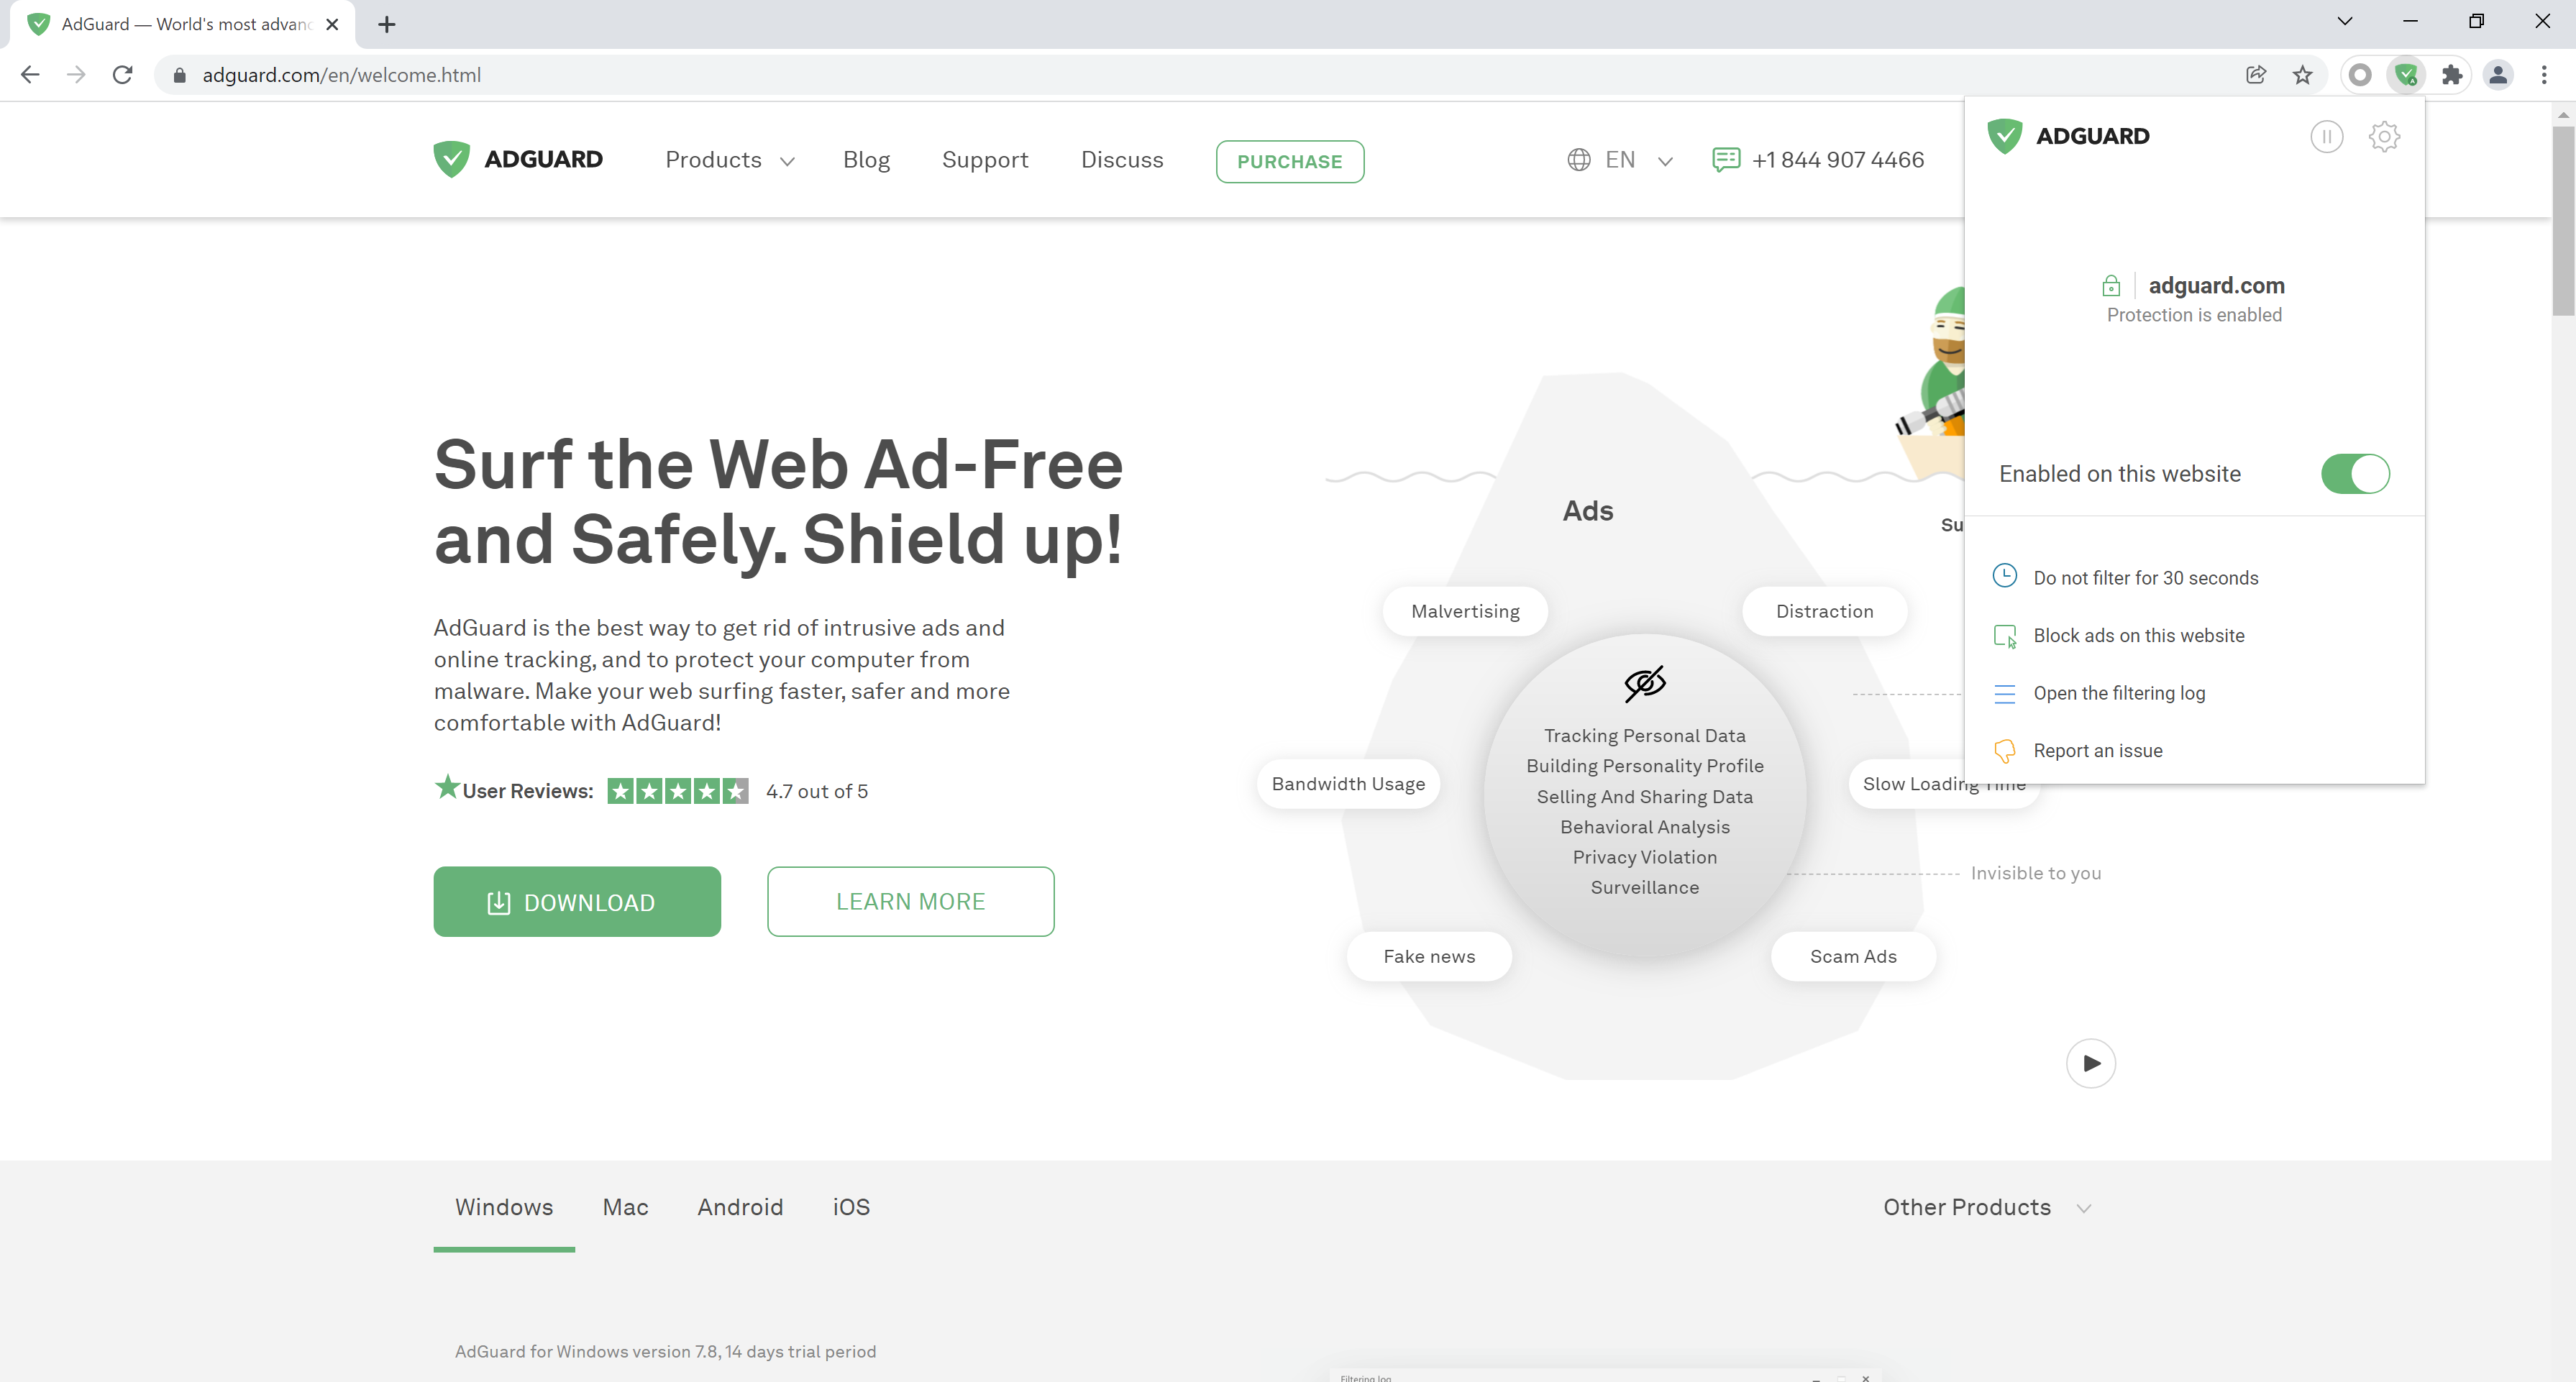Select the Android platform tab
Screen dimensions: 2576x1382
pyautogui.click(x=739, y=1207)
